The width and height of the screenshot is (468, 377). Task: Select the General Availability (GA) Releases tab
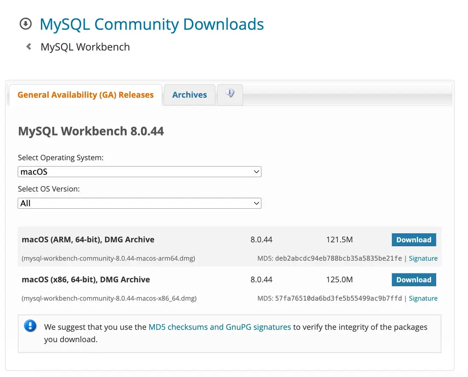(x=85, y=95)
